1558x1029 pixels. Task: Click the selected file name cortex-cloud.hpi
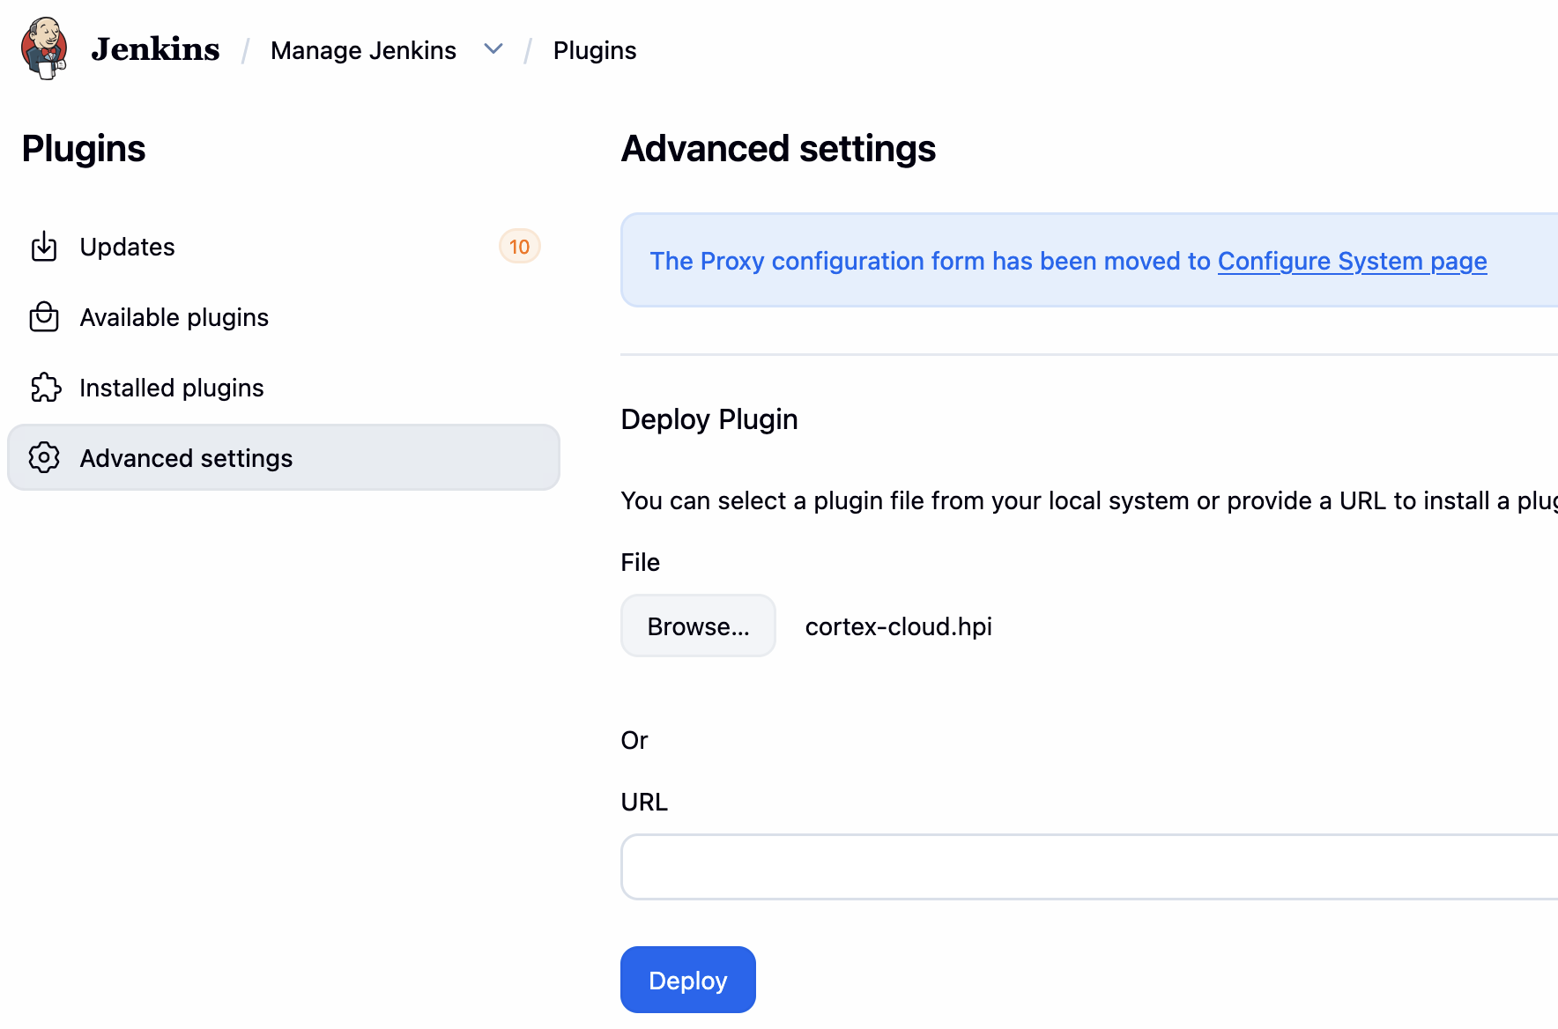pyautogui.click(x=898, y=626)
